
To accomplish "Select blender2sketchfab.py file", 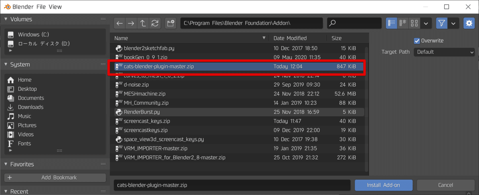I will (237, 48).
